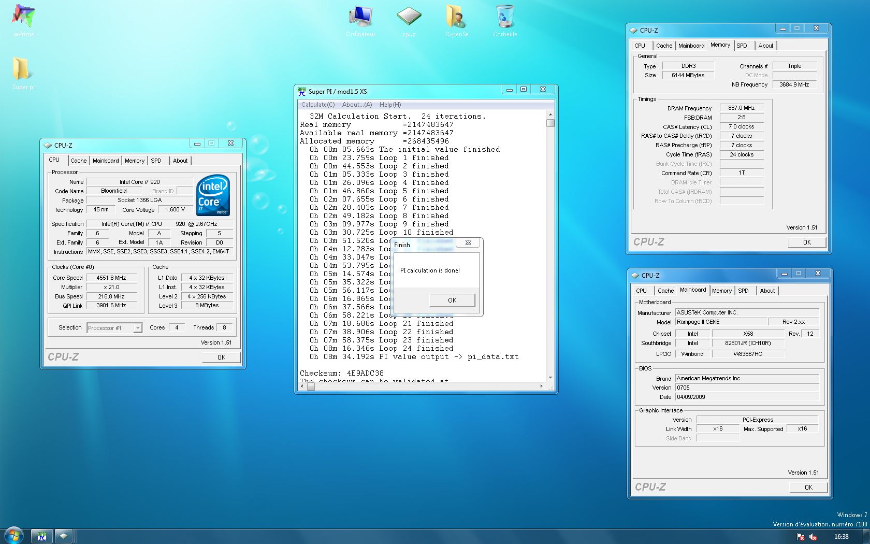The height and width of the screenshot is (544, 870).
Task: Click the BIOS Date value 04/09/2009
Action: [747, 397]
